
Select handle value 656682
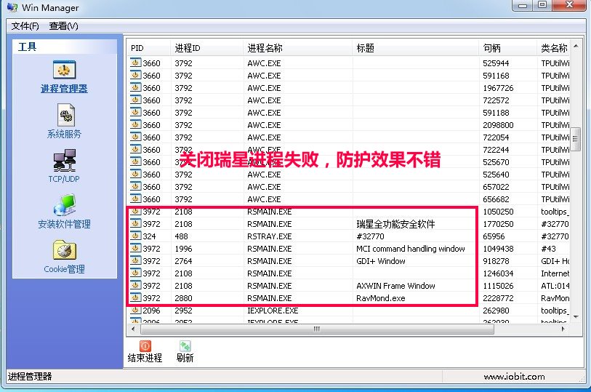(496, 199)
